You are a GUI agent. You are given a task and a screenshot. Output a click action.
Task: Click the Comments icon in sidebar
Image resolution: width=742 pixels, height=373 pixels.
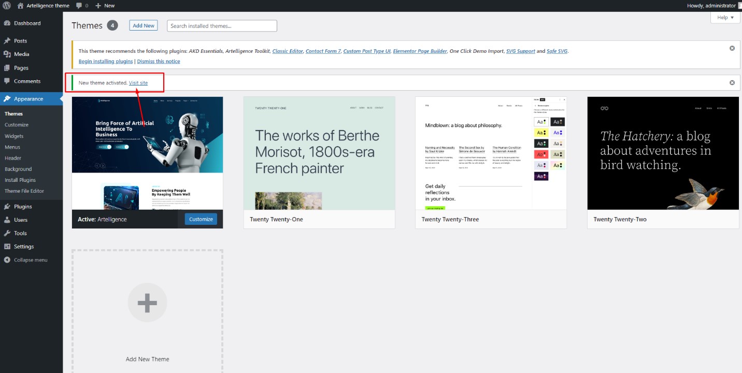click(x=7, y=81)
